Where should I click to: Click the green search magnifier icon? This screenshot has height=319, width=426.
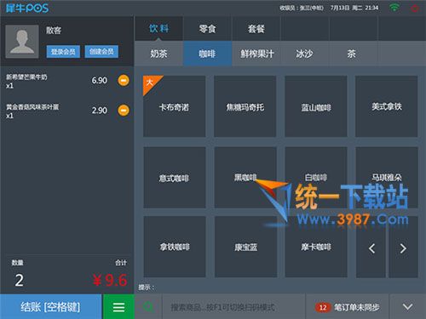(x=148, y=307)
